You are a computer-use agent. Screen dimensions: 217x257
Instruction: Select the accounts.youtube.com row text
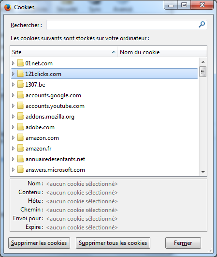click(55, 106)
